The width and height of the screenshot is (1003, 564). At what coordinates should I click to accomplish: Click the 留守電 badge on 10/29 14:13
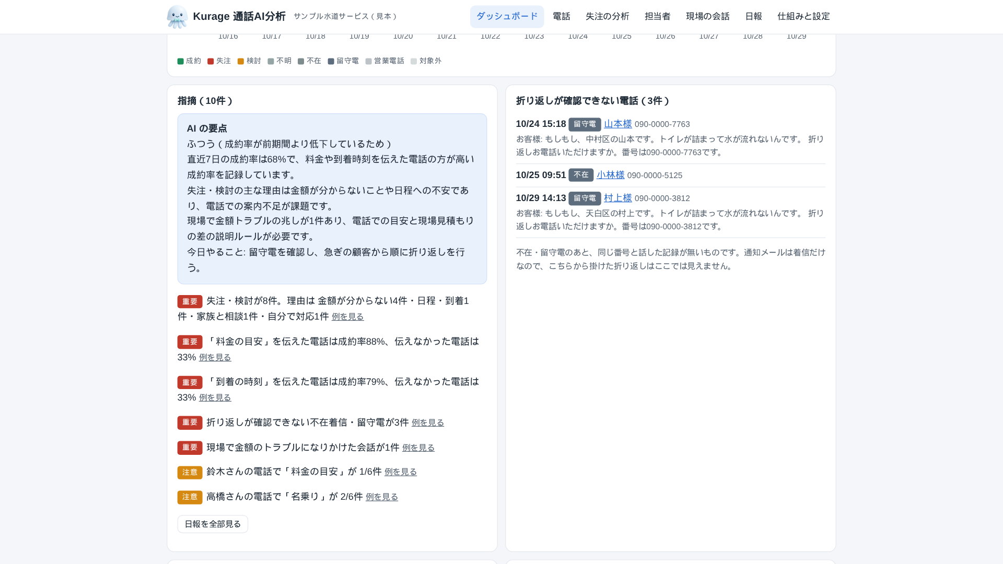(585, 198)
